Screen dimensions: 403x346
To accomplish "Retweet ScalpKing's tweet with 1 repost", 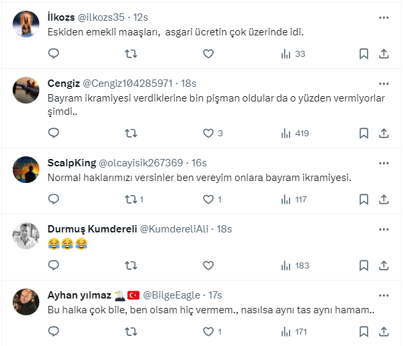I will click(131, 199).
